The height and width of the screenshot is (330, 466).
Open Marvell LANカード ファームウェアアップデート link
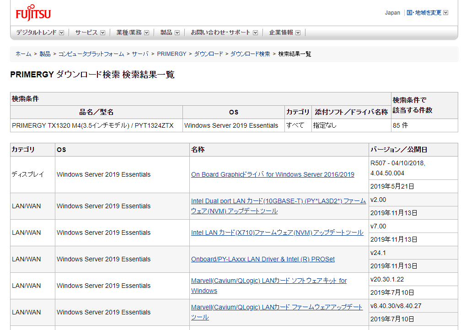tap(277, 312)
